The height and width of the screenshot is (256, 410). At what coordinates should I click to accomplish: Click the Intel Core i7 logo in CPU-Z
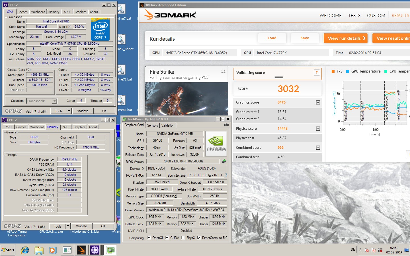click(100, 29)
